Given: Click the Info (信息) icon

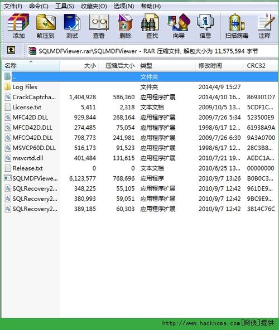Looking at the screenshot, I should point(205,22).
